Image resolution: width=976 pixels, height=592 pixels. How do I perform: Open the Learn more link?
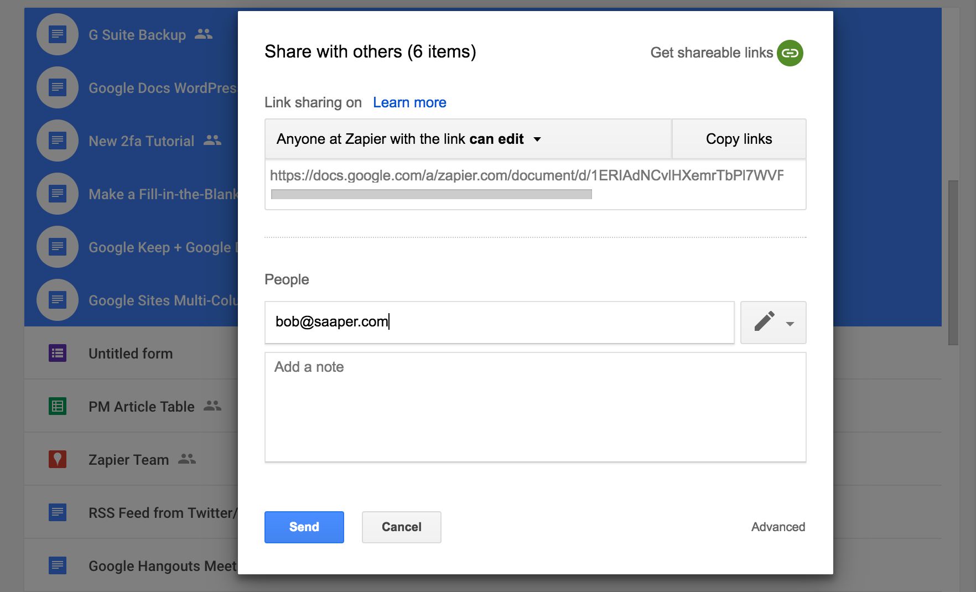409,102
